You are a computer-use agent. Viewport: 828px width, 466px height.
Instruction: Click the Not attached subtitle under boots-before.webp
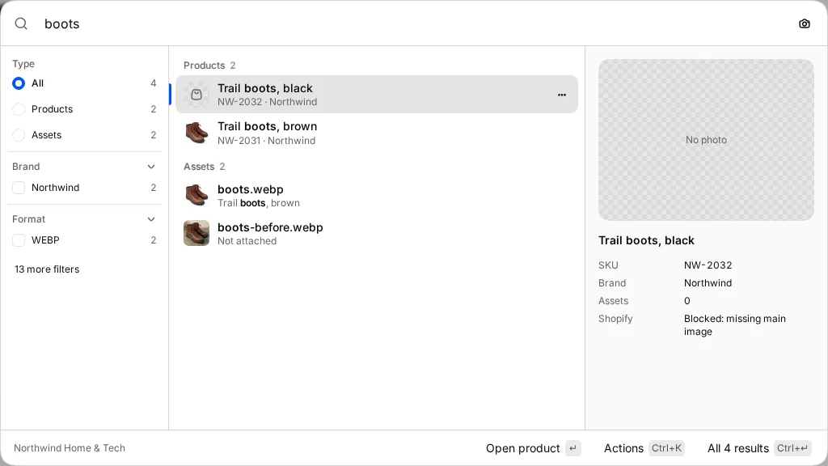coord(247,241)
